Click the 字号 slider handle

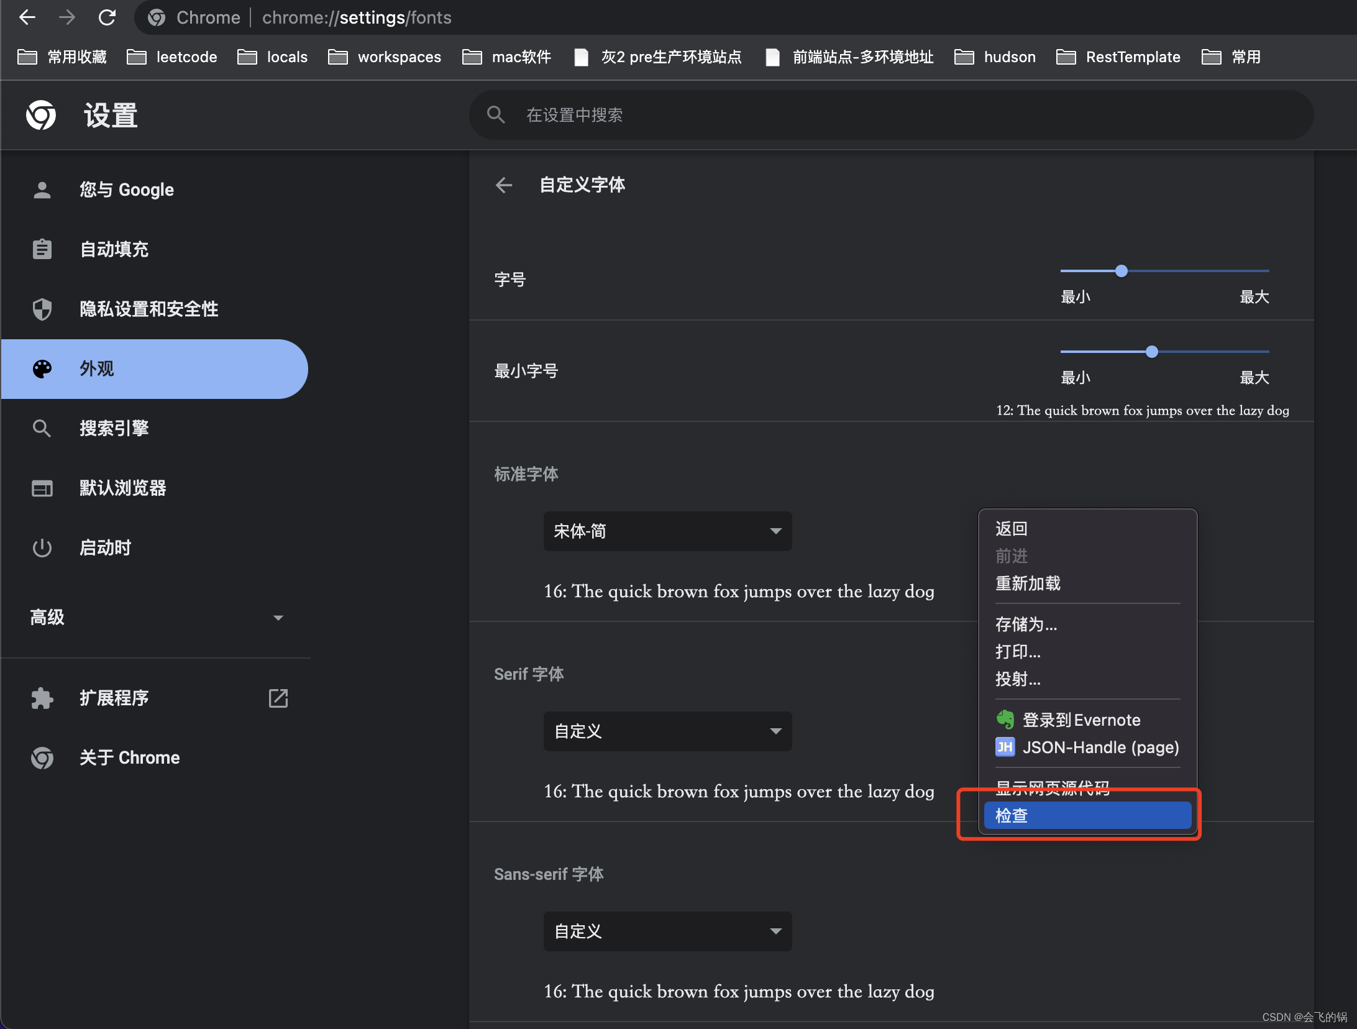[x=1122, y=271]
